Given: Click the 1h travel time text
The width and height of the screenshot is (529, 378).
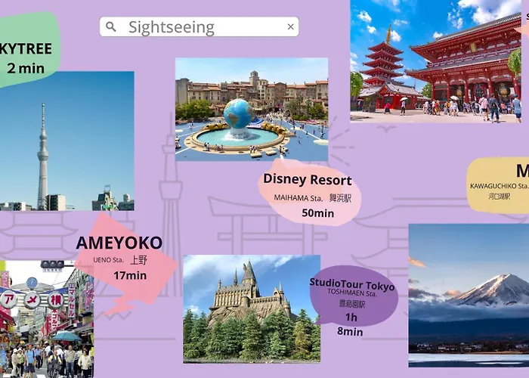Looking at the screenshot, I should pyautogui.click(x=351, y=318).
